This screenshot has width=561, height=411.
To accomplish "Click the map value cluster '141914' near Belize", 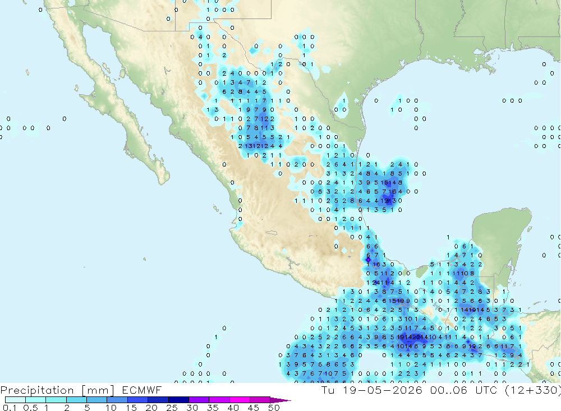I will pos(472,310).
